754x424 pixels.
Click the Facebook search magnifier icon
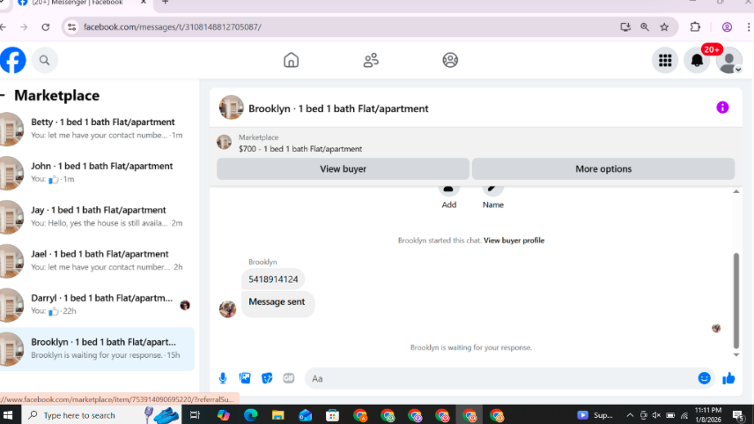44,60
